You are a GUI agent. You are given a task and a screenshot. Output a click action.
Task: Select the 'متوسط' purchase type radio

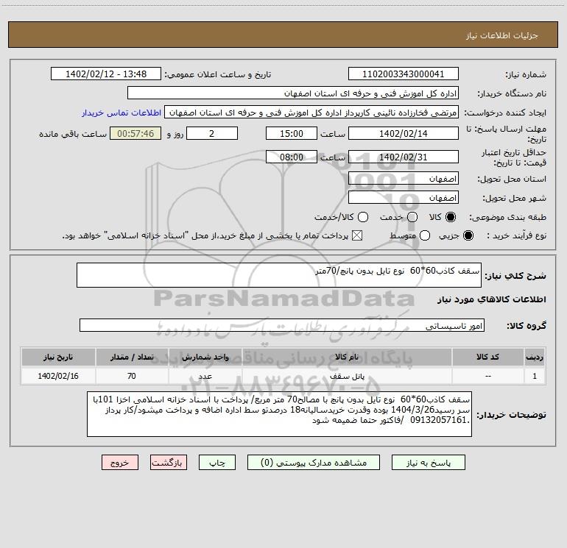pyautogui.click(x=425, y=235)
